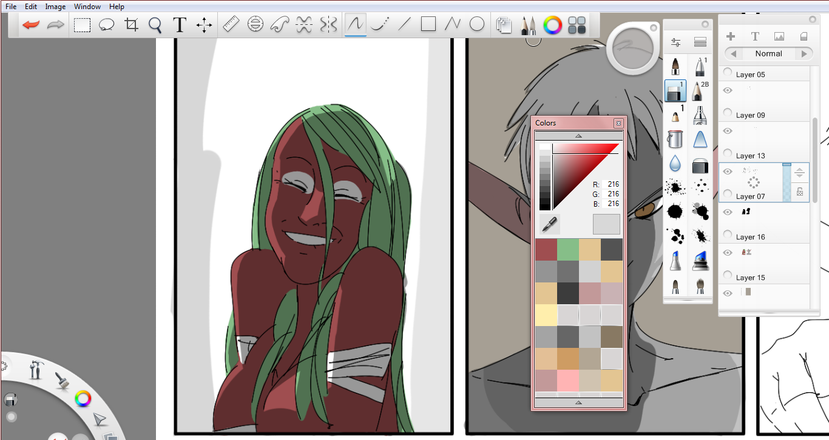The width and height of the screenshot is (829, 440).
Task: Click the Undo arrow in toolbar
Action: (x=30, y=25)
